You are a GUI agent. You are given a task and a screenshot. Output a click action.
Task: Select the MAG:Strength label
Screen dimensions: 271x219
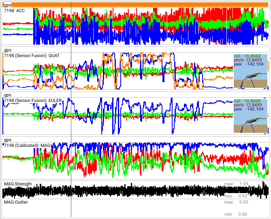[18, 184]
